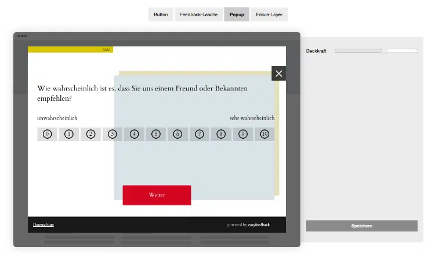Close the popup with the X icon
Image resolution: width=435 pixels, height=257 pixels.
click(x=279, y=73)
